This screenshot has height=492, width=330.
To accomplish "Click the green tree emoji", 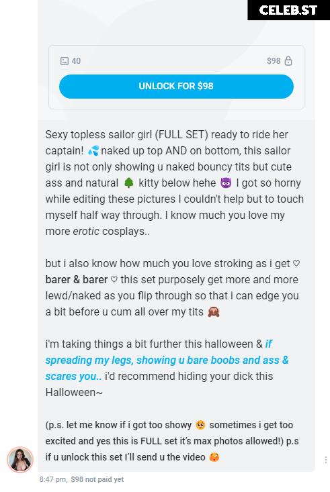I will [x=128, y=183].
